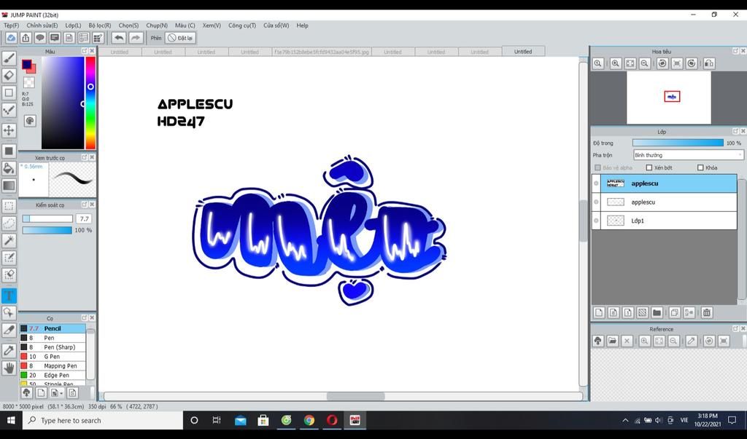747x439 pixels.
Task: Activate the Text tool
Action: (x=9, y=296)
